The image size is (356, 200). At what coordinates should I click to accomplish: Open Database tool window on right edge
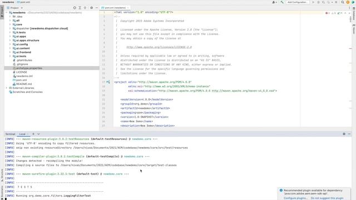(x=354, y=13)
